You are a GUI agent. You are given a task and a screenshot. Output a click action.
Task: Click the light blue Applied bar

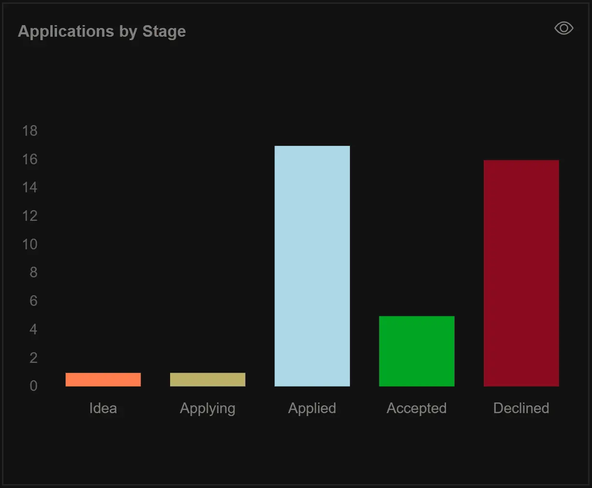click(312, 266)
